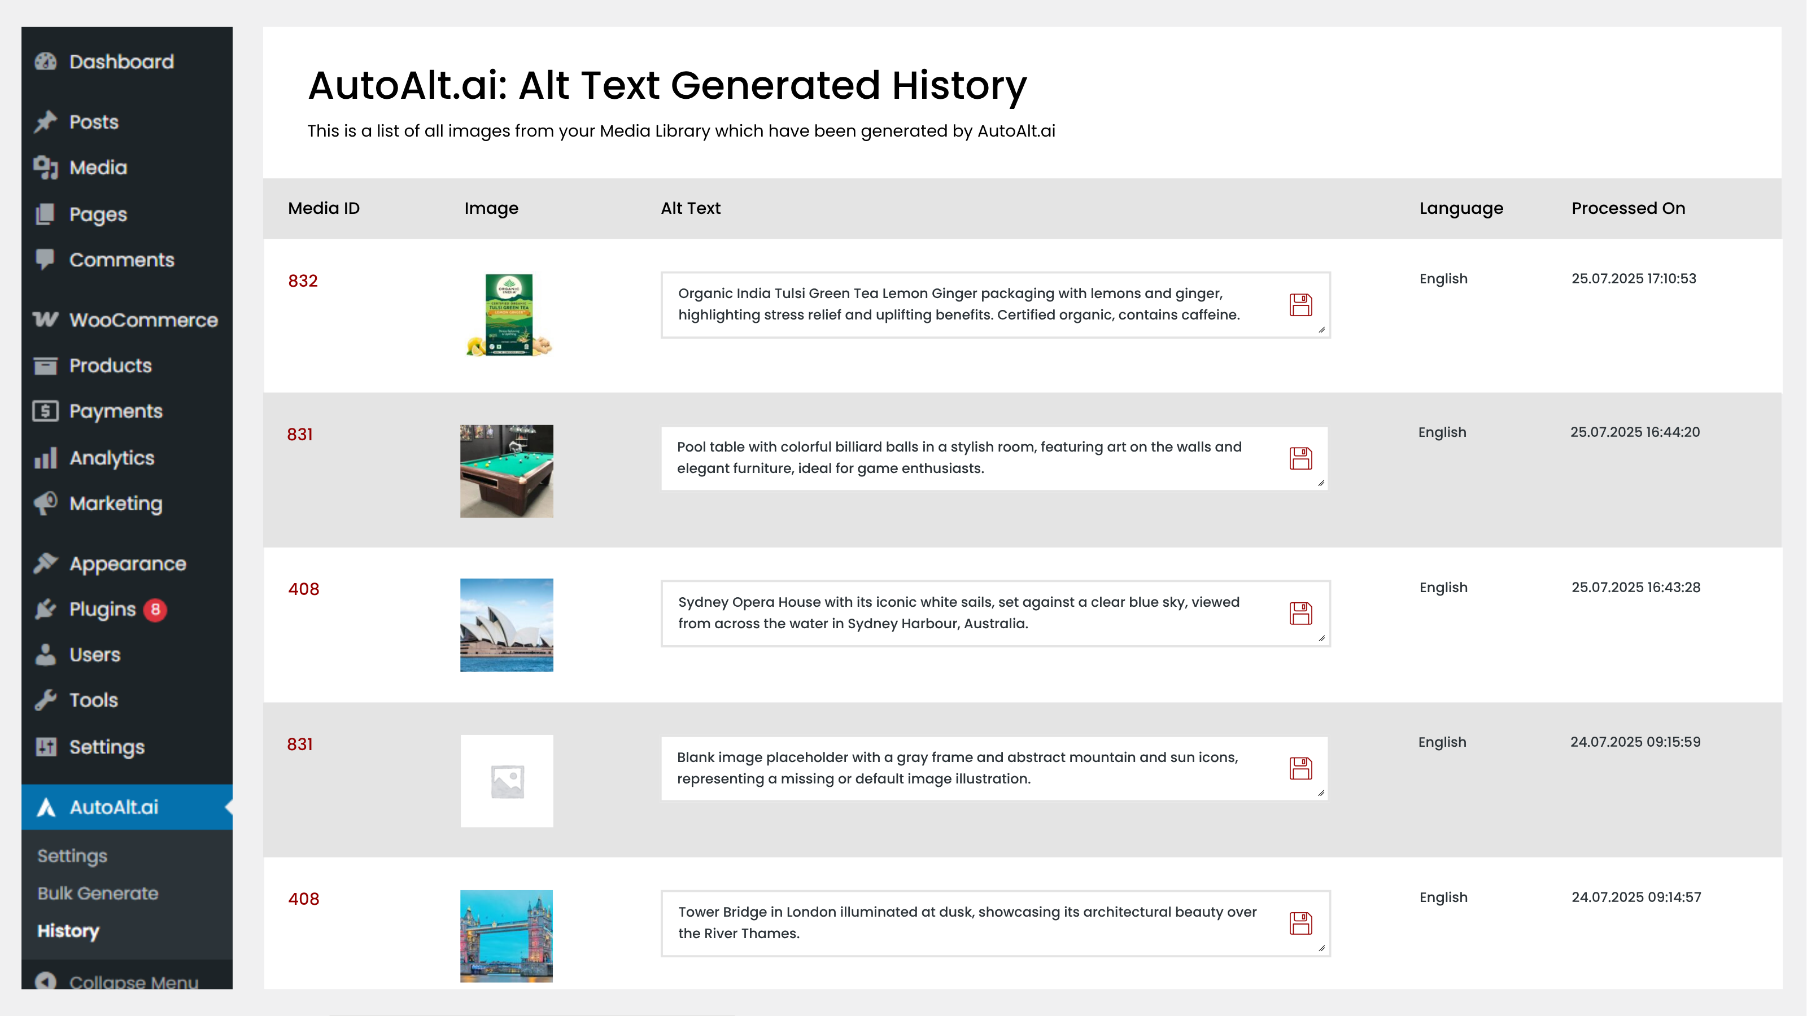1807x1016 pixels.
Task: Open the Bulk Generate page
Action: pyautogui.click(x=97, y=894)
